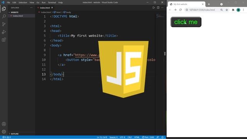
Task: Open the Selection menu
Action: click(x=23, y=3)
